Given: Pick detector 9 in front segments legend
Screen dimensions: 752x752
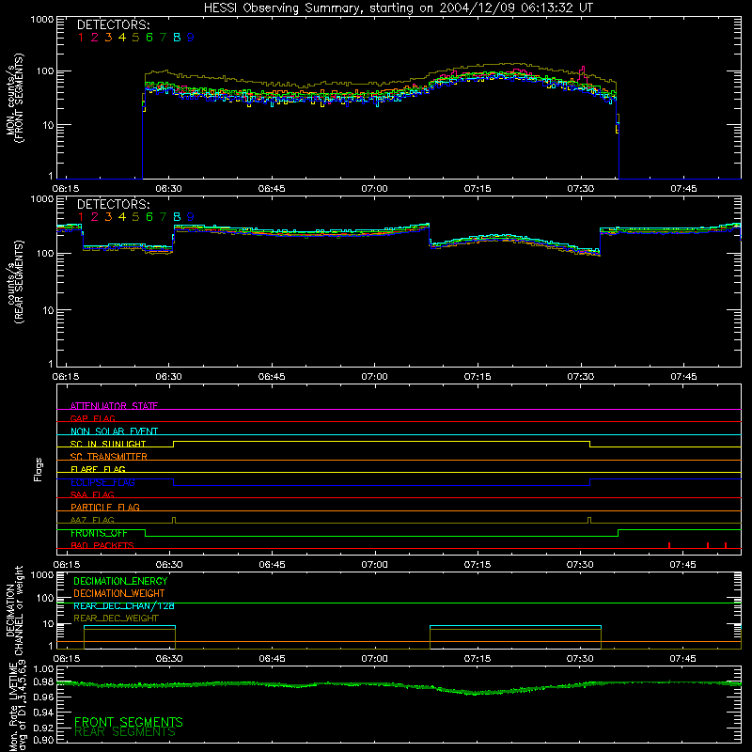Looking at the screenshot, I should [x=191, y=38].
